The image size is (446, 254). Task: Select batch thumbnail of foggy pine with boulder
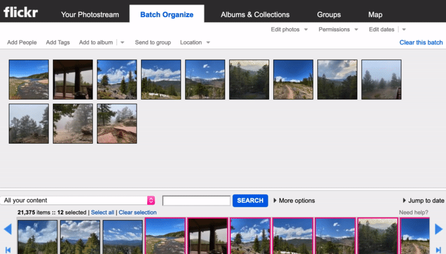(73, 124)
